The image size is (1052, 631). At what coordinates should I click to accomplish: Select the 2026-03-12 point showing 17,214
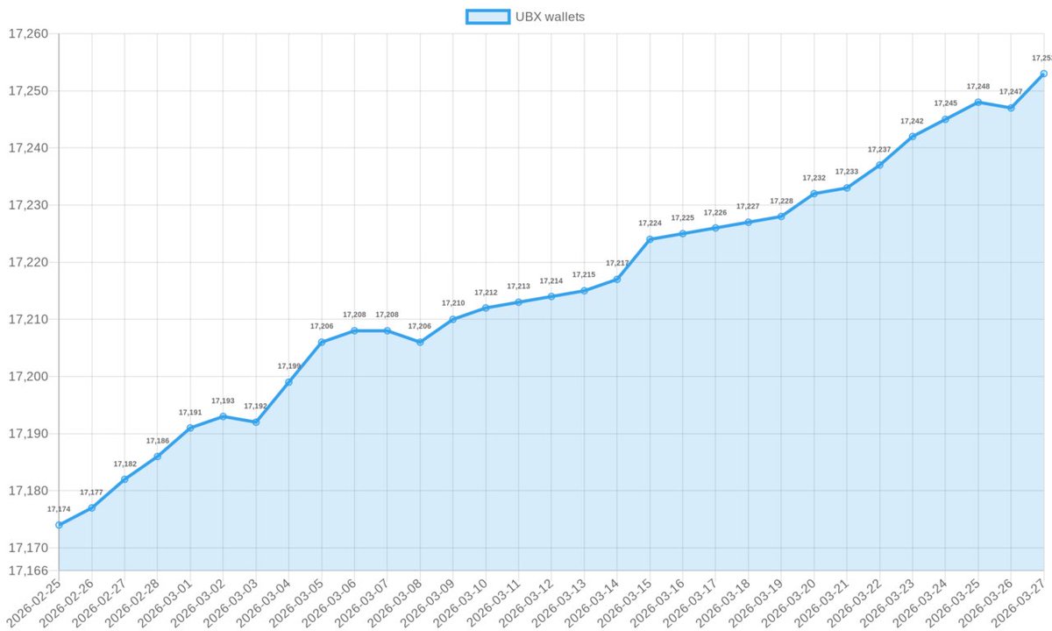(551, 295)
